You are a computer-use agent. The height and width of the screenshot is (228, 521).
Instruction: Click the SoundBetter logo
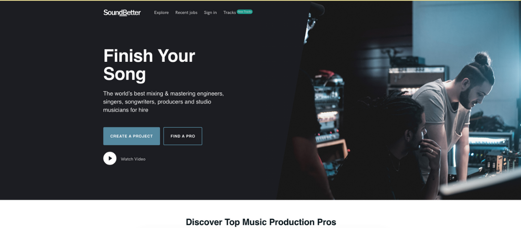coord(122,12)
